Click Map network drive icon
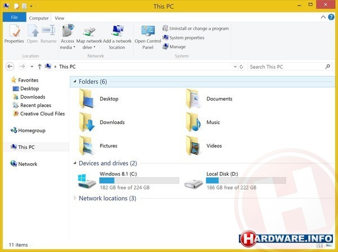Screen dimensions: 338x252 tap(89, 31)
